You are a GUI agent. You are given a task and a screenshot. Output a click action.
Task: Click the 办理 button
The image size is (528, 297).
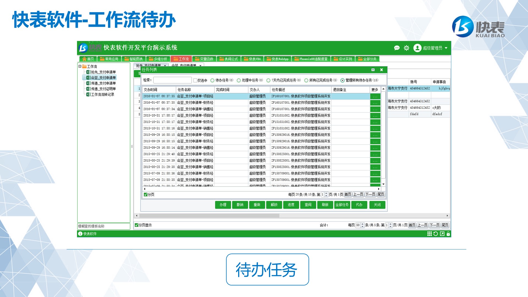(223, 205)
